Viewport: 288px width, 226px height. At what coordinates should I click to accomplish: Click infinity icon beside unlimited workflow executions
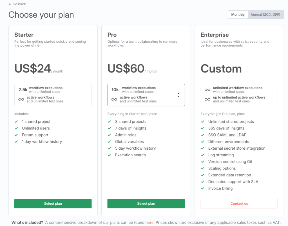point(207,90)
